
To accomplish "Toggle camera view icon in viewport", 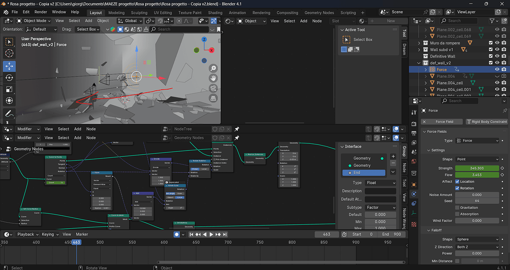I will [x=213, y=88].
